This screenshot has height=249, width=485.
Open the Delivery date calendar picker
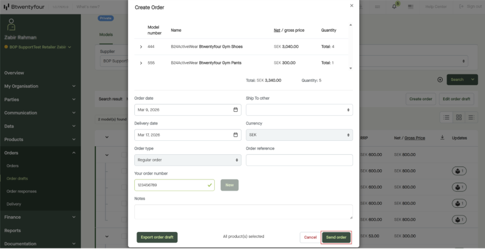pyautogui.click(x=235, y=135)
